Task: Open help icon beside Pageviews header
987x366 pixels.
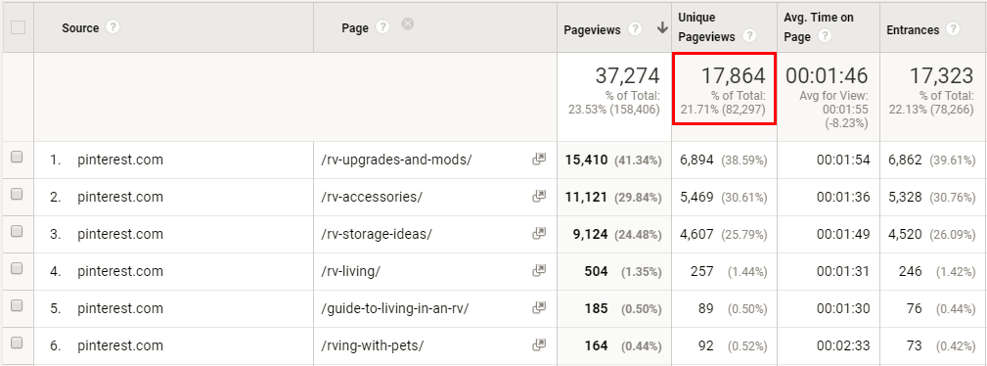Action: [635, 29]
